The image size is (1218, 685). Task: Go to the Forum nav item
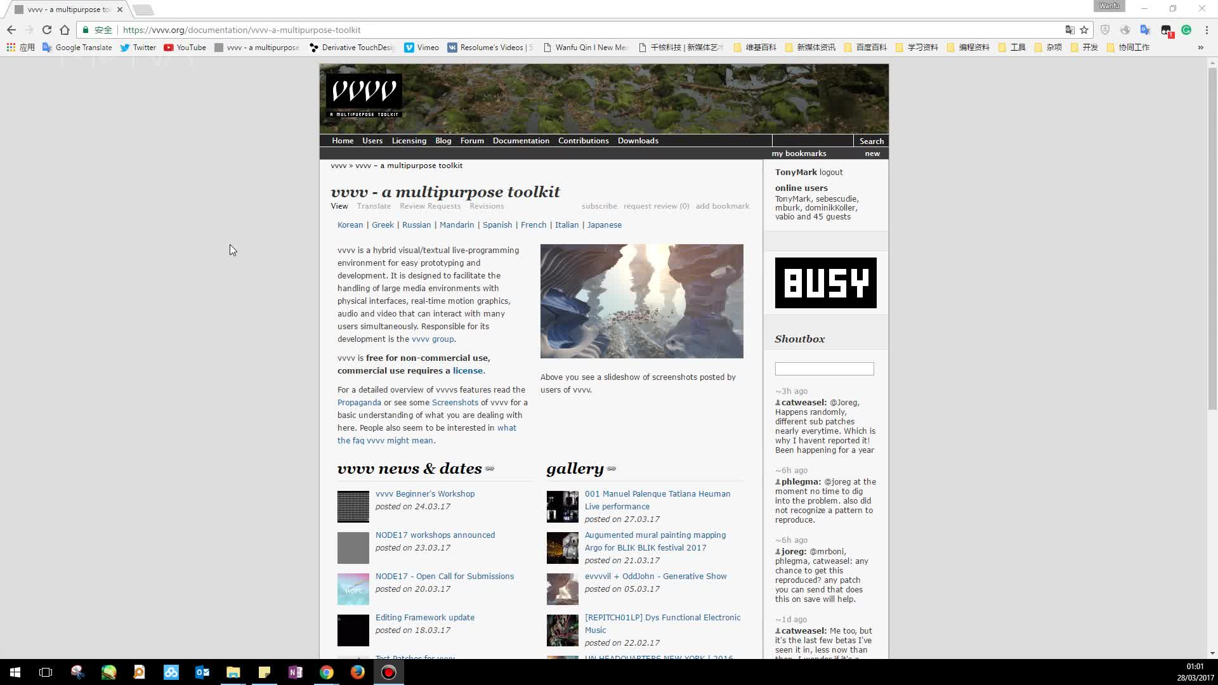pyautogui.click(x=472, y=141)
